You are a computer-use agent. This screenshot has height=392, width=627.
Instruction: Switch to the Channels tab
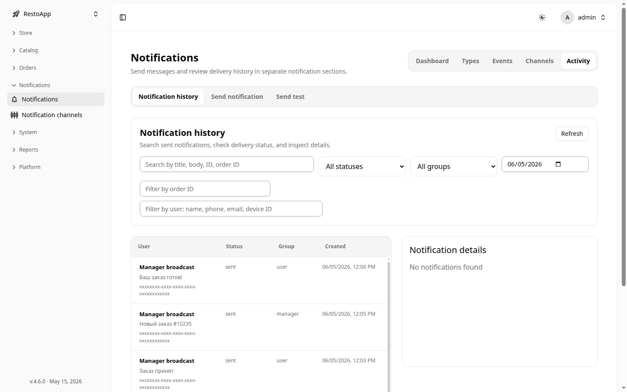click(539, 61)
